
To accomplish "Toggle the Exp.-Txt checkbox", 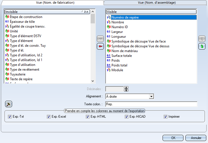I will 10,117.
